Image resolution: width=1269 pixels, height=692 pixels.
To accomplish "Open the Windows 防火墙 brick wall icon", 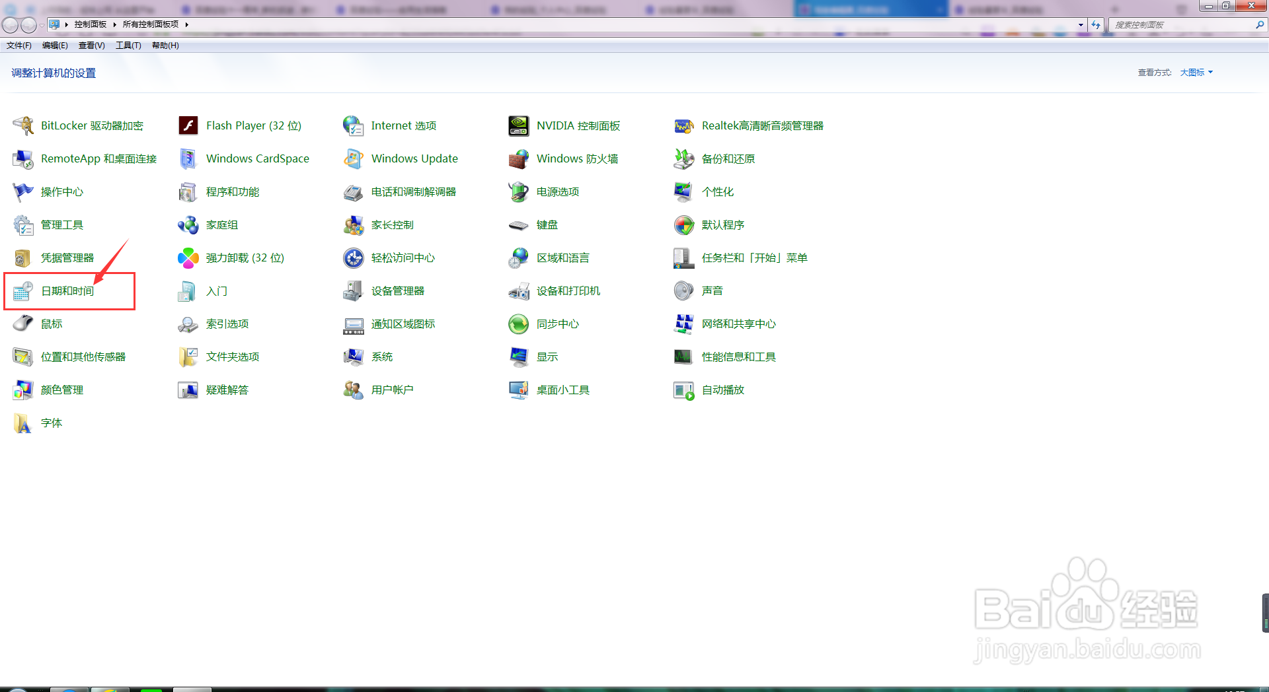I will coord(519,158).
